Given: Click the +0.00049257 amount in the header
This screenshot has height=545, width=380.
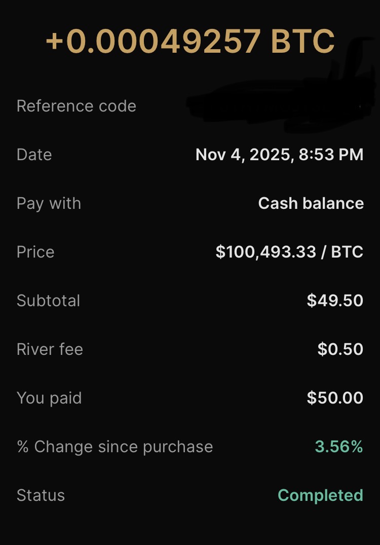Looking at the screenshot, I should click(154, 41).
